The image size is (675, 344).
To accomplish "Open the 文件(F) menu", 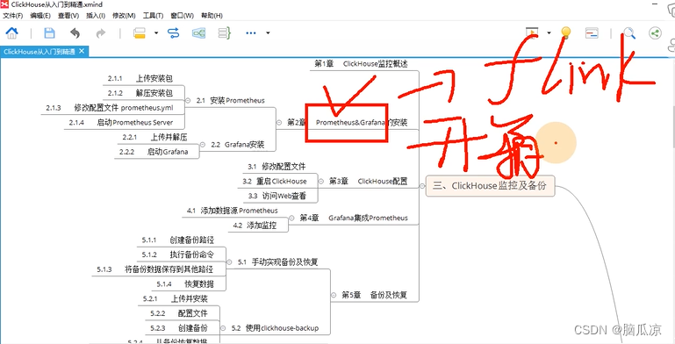I will pyautogui.click(x=12, y=16).
